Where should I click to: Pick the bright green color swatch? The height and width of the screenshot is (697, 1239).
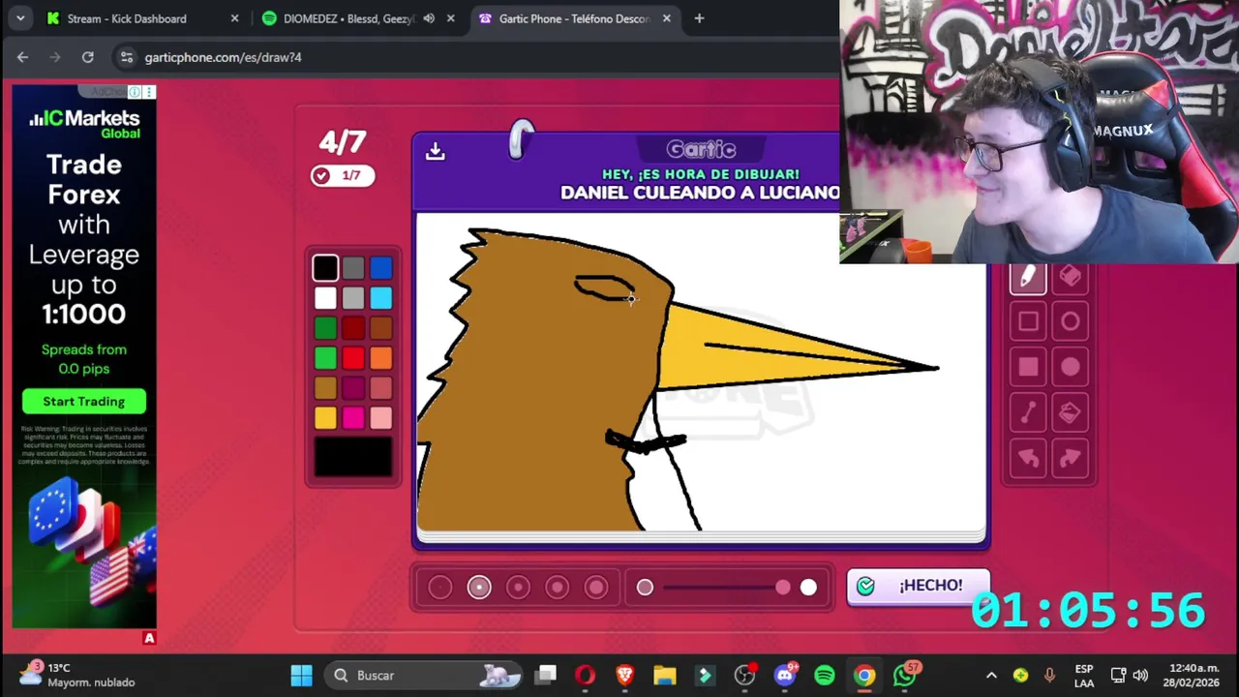(x=325, y=358)
